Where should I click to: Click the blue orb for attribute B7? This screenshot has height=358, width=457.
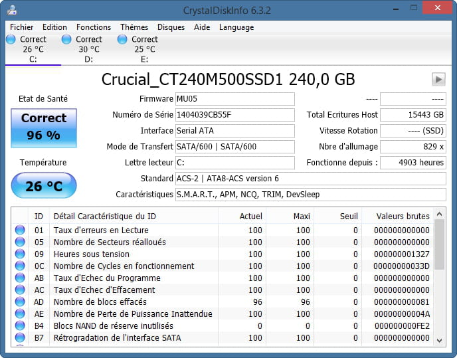click(20, 337)
